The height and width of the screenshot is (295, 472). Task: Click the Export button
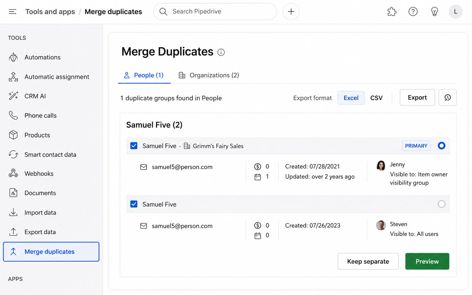tap(417, 98)
